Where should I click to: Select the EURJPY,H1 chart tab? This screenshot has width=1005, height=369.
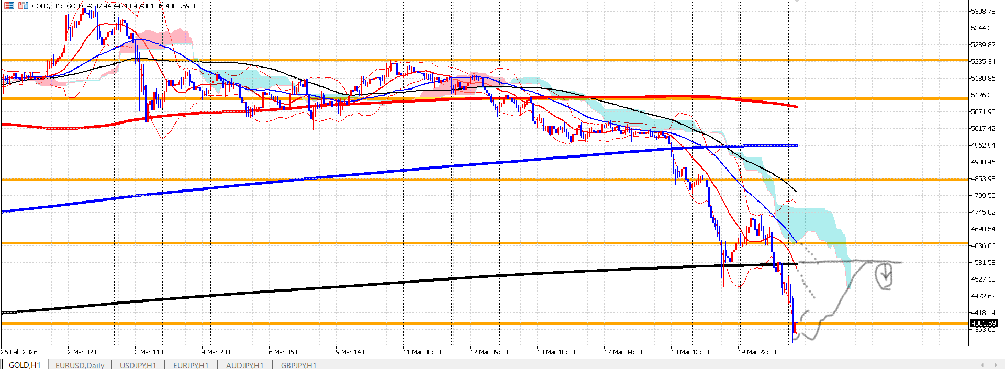pos(191,365)
